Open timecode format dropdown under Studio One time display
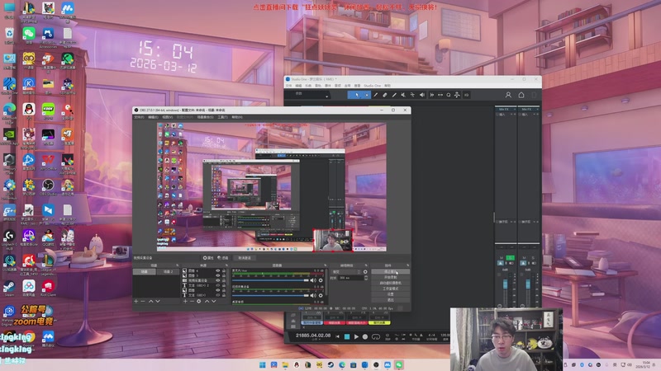Image resolution: width=661 pixels, height=371 pixels. point(315,340)
